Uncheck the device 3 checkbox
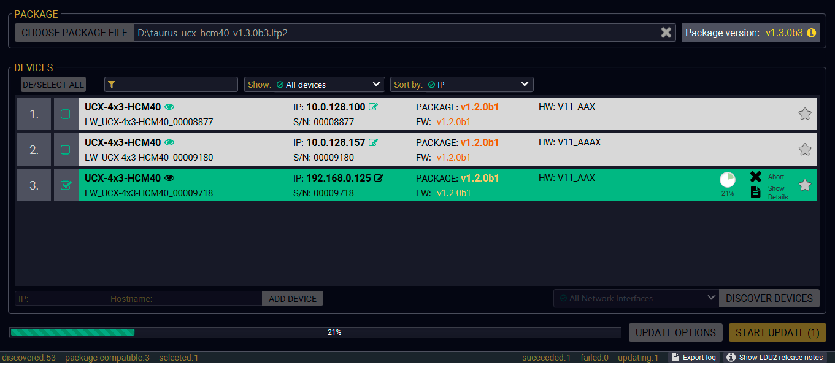The width and height of the screenshot is (835, 365). pos(66,185)
